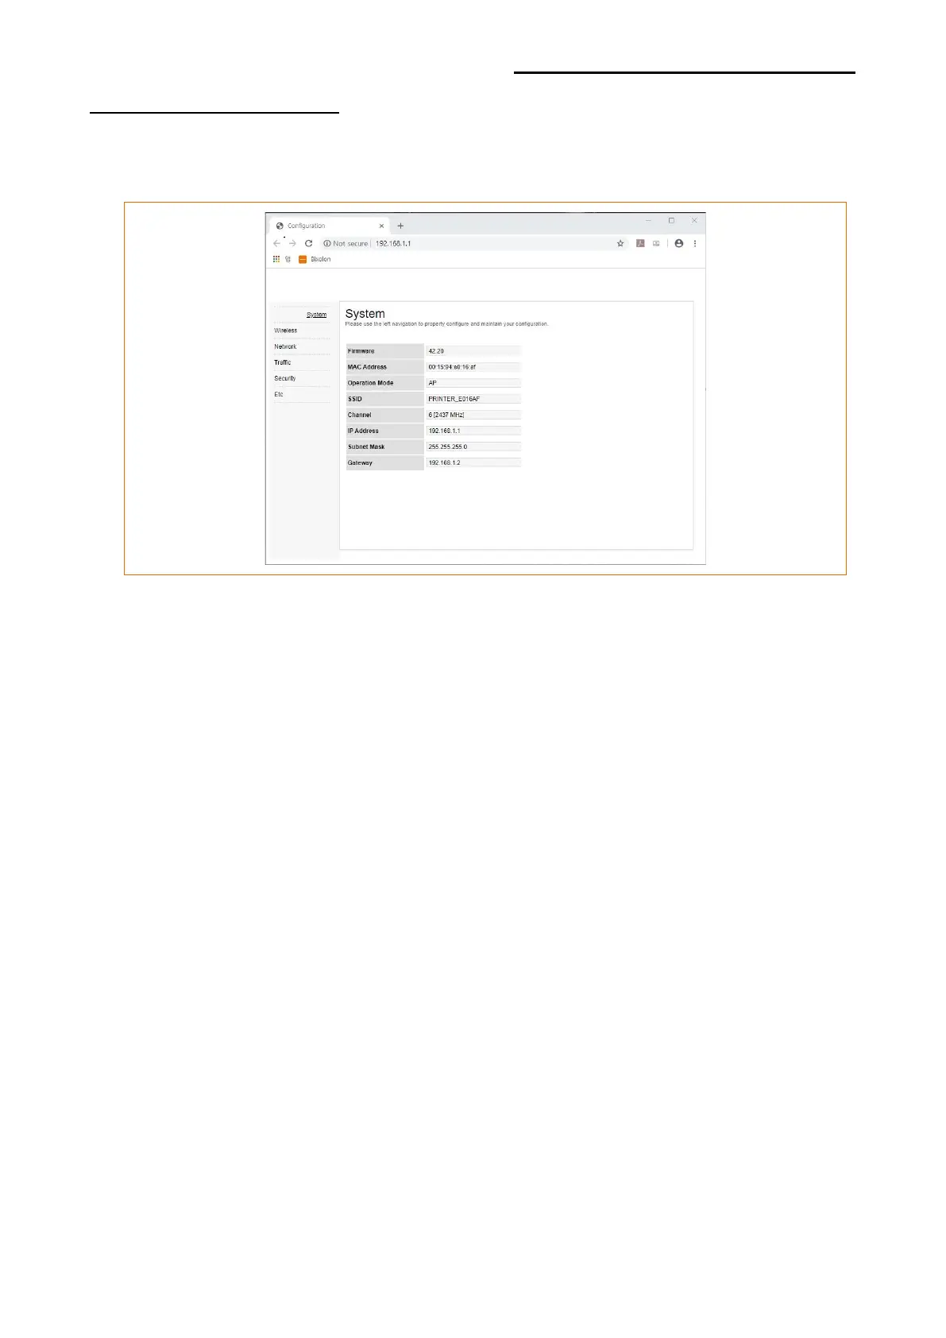Viewport: 946px width, 1338px height.
Task: Click the MAC Address row label
Action: [x=385, y=366]
